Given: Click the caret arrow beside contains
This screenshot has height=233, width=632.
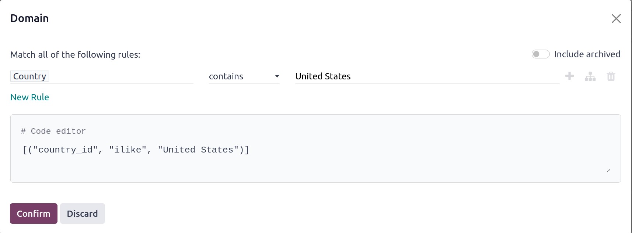Looking at the screenshot, I should click(277, 76).
